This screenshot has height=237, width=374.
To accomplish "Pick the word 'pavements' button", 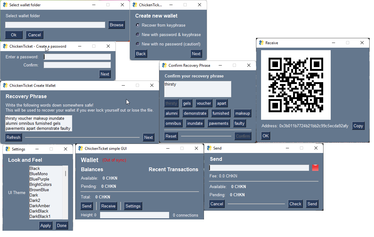I will (x=219, y=123).
